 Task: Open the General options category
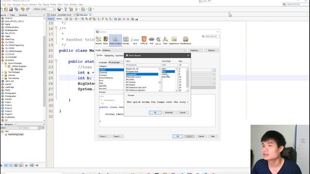pyautogui.click(x=98, y=41)
